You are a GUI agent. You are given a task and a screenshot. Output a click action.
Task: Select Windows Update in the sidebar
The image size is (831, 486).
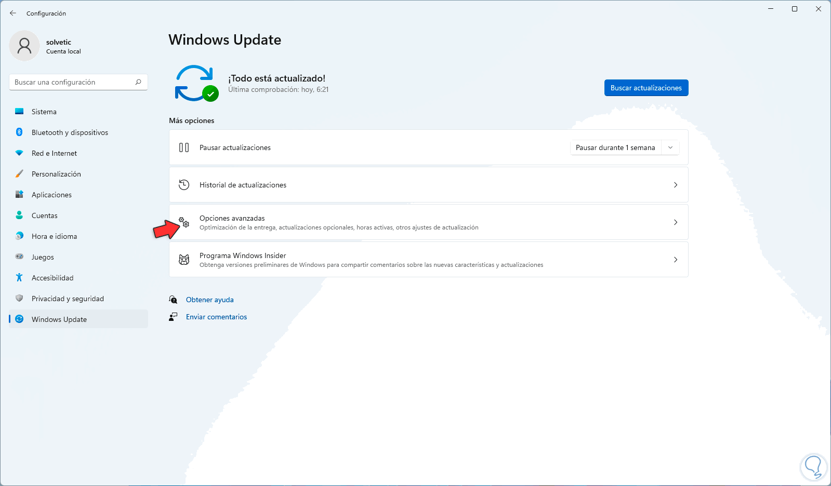pos(78,319)
